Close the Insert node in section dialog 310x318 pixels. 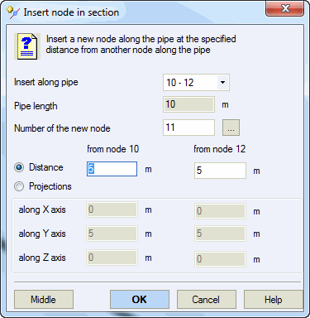[285, 8]
